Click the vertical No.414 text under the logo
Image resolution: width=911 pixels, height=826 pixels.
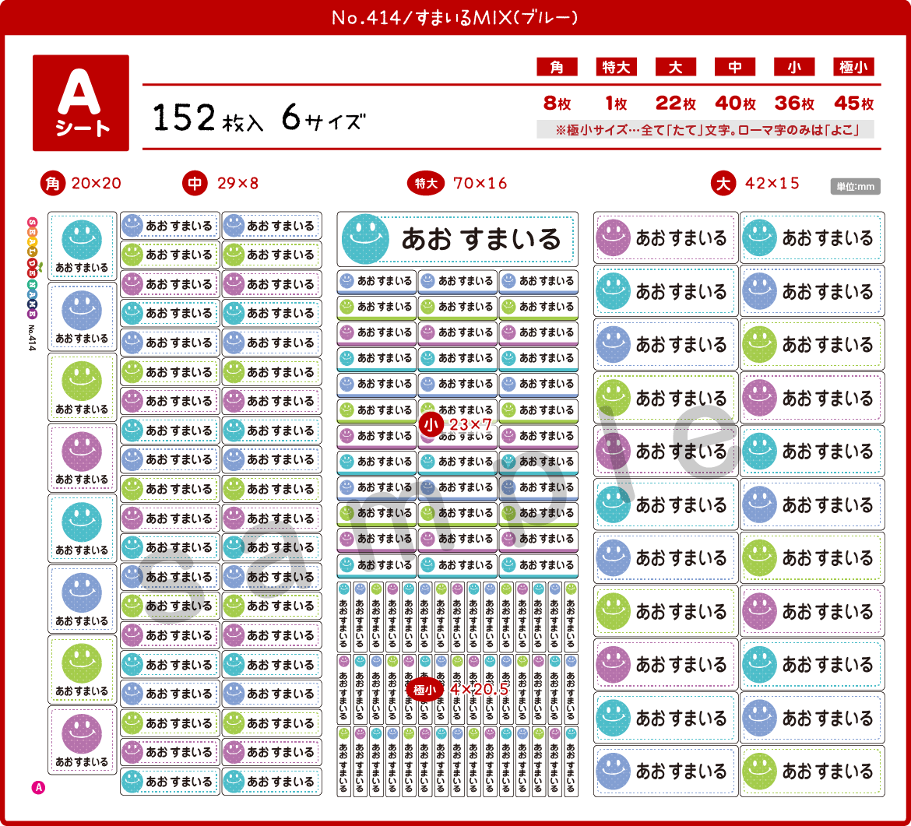[x=32, y=338]
